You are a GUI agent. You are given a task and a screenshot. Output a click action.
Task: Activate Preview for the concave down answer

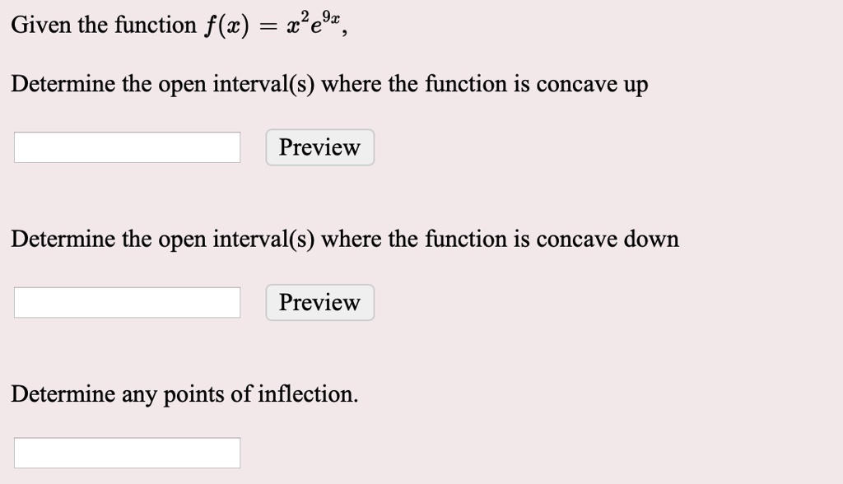pyautogui.click(x=319, y=302)
